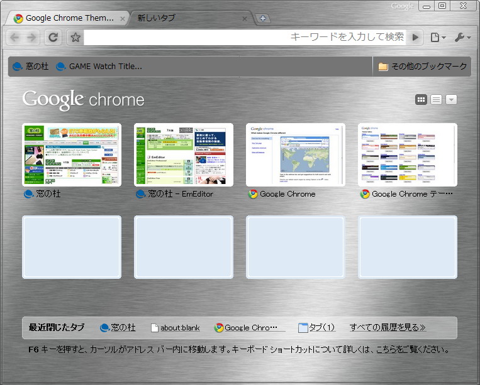The image size is (480, 385).
Task: Click the Go arrow next to address bar
Action: [415, 37]
